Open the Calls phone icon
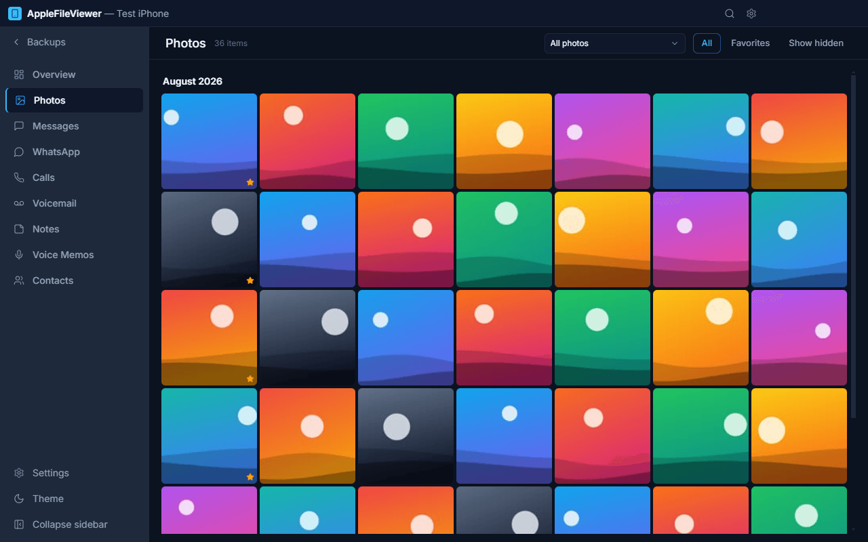 (19, 178)
